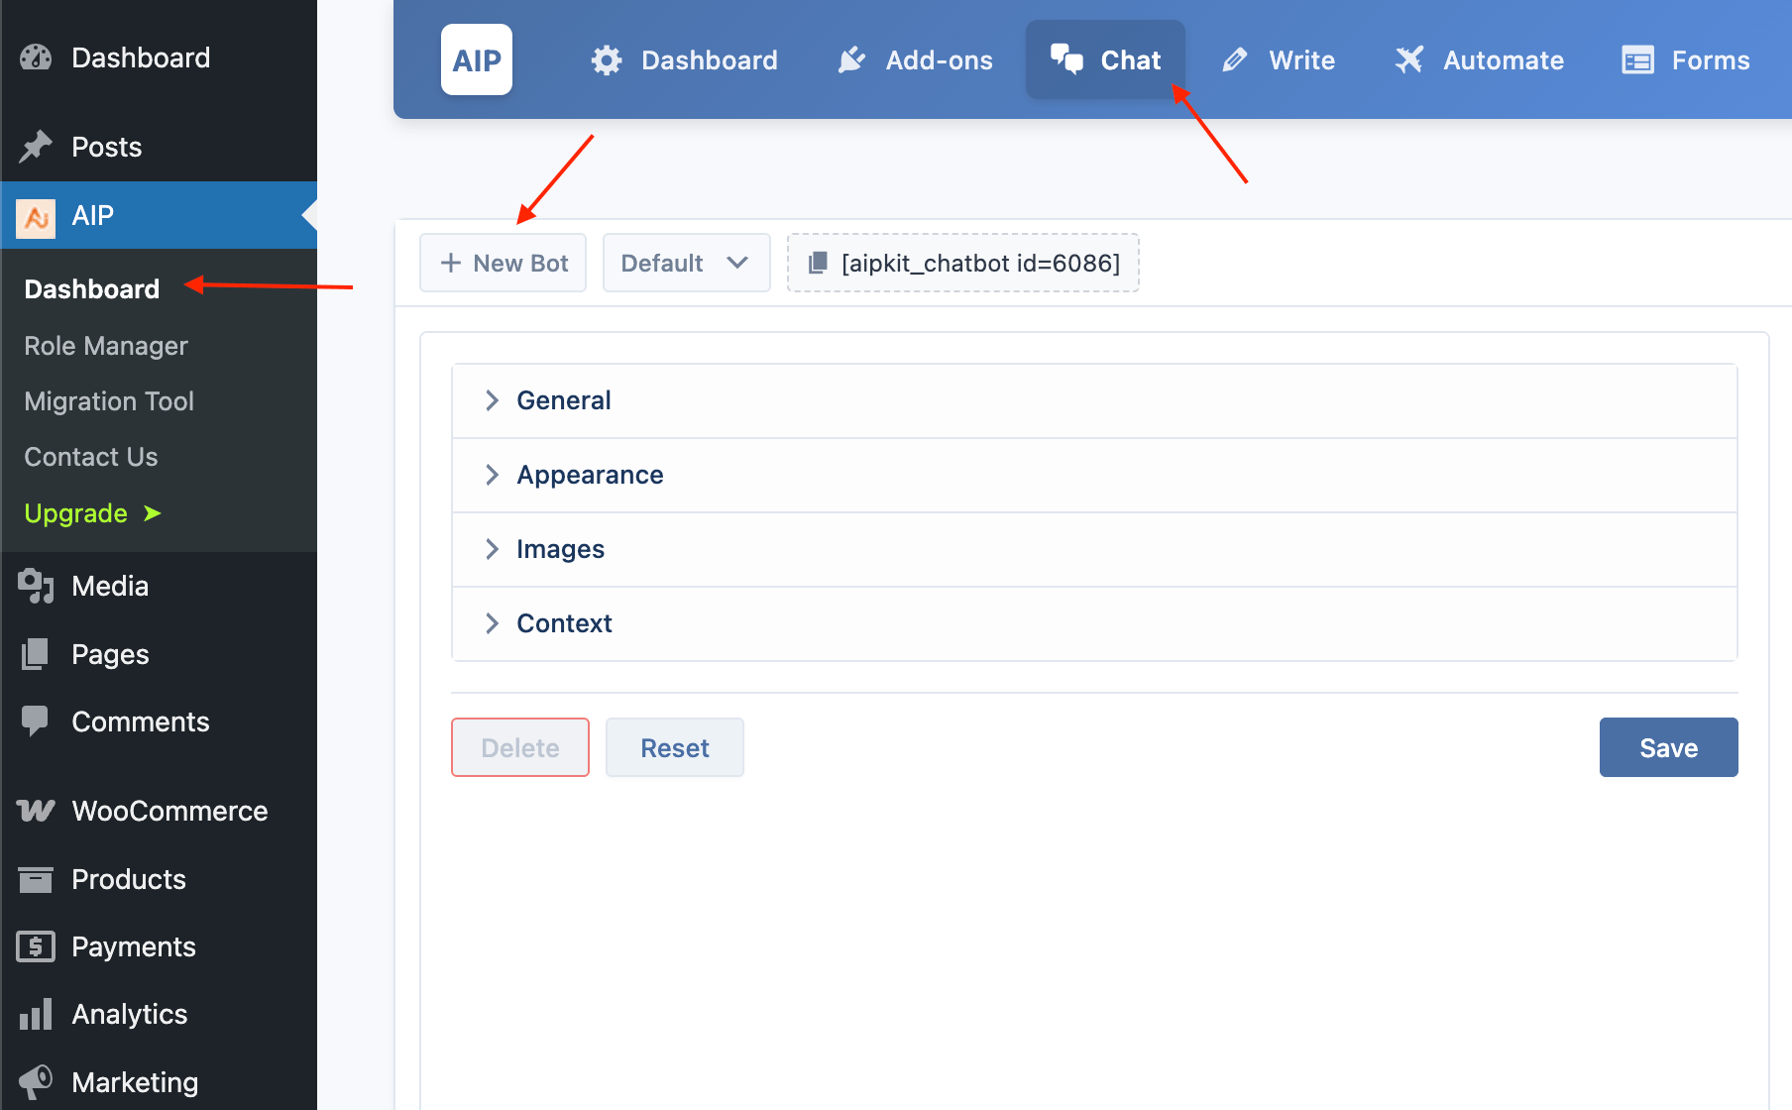Click the Marketing megaphone icon
Screen dimensions: 1792x1110
tap(36, 1081)
